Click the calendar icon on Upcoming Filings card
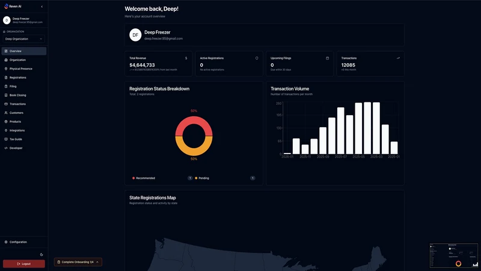The width and height of the screenshot is (481, 271). pyautogui.click(x=327, y=58)
